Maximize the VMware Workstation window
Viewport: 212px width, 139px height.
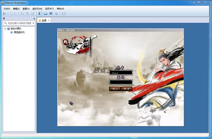pos(199,2)
